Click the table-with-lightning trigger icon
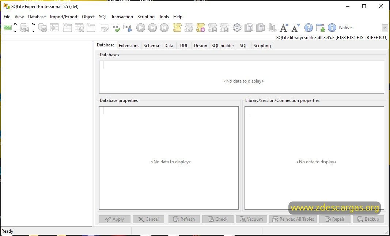390x236 pixels. click(x=104, y=28)
